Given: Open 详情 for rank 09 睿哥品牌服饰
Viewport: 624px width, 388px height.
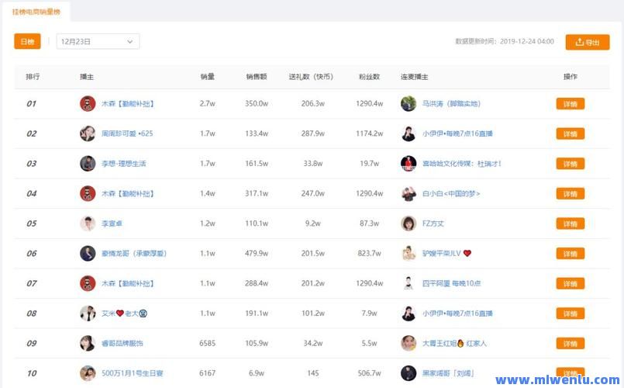Looking at the screenshot, I should pos(570,344).
